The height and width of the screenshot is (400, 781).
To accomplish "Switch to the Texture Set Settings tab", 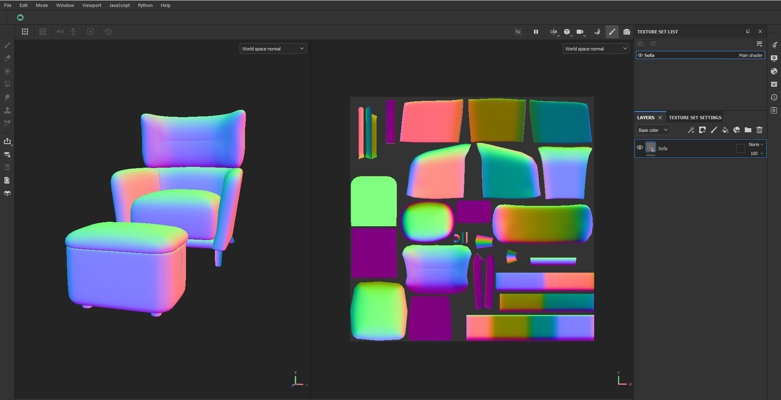I will (x=695, y=118).
